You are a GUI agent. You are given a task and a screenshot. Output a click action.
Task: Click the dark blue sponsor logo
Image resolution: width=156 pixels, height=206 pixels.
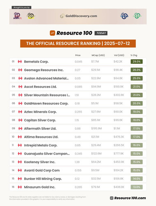pyautogui.click(x=124, y=16)
